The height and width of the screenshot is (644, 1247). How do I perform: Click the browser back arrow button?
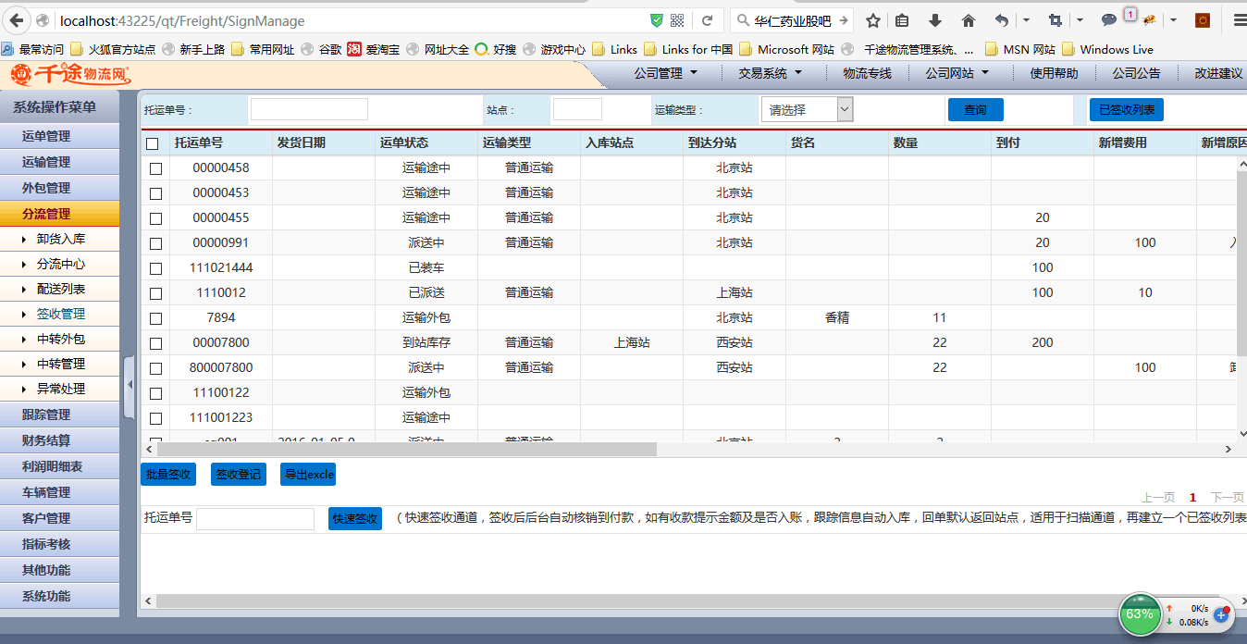click(17, 20)
